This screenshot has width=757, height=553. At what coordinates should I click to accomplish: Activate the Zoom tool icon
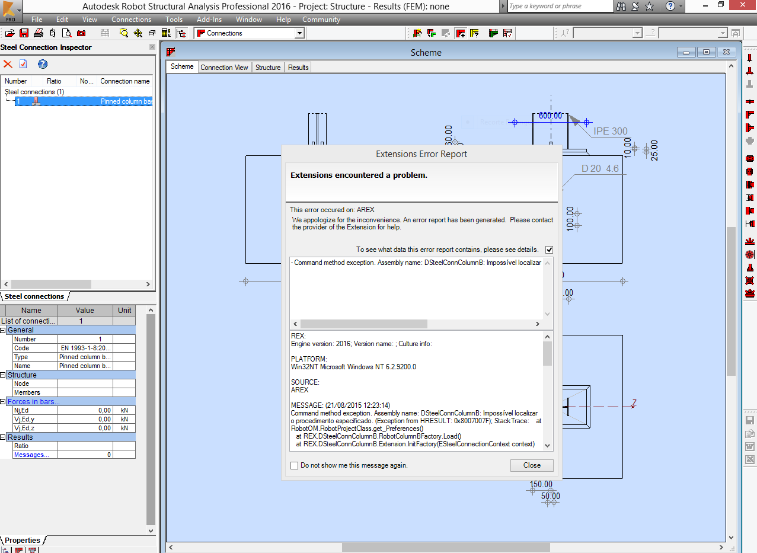[x=124, y=33]
